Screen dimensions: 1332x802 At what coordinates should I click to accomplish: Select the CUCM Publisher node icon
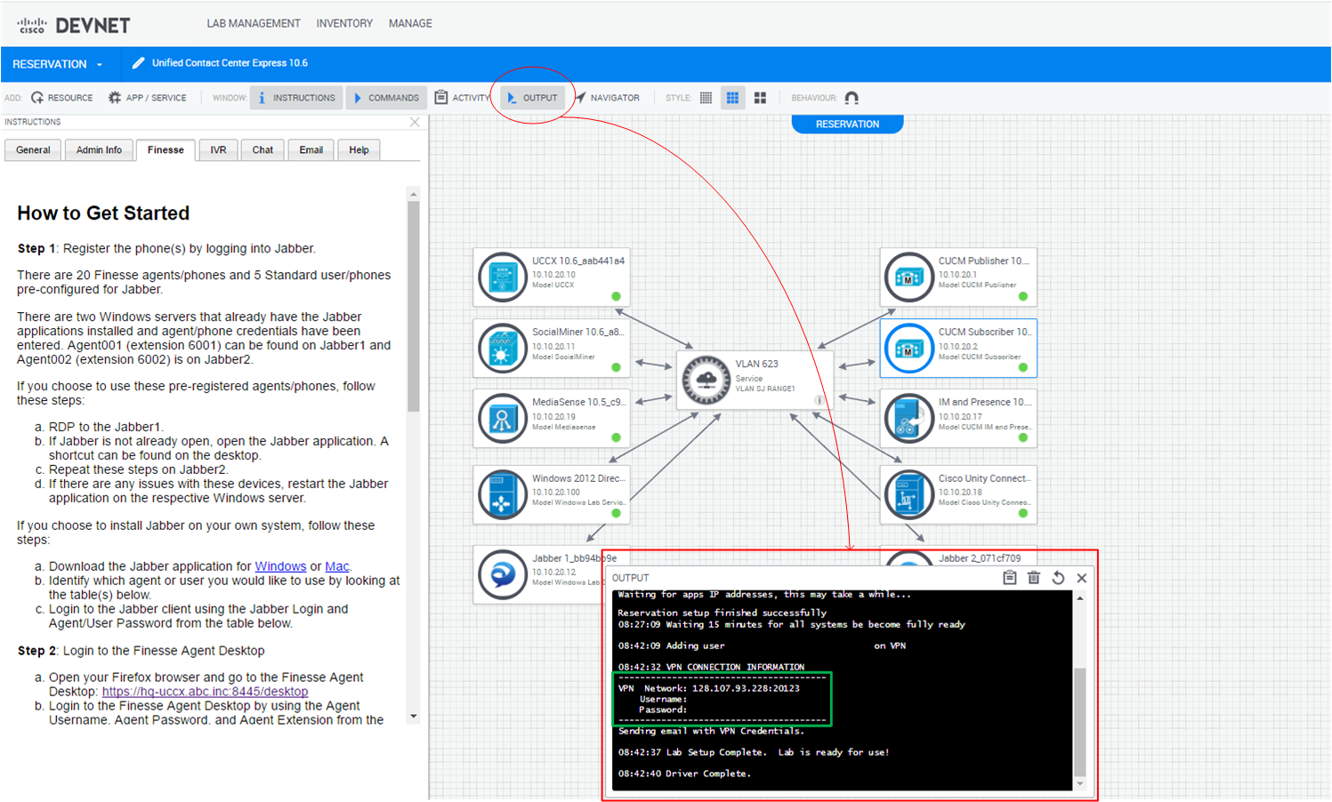pos(909,277)
